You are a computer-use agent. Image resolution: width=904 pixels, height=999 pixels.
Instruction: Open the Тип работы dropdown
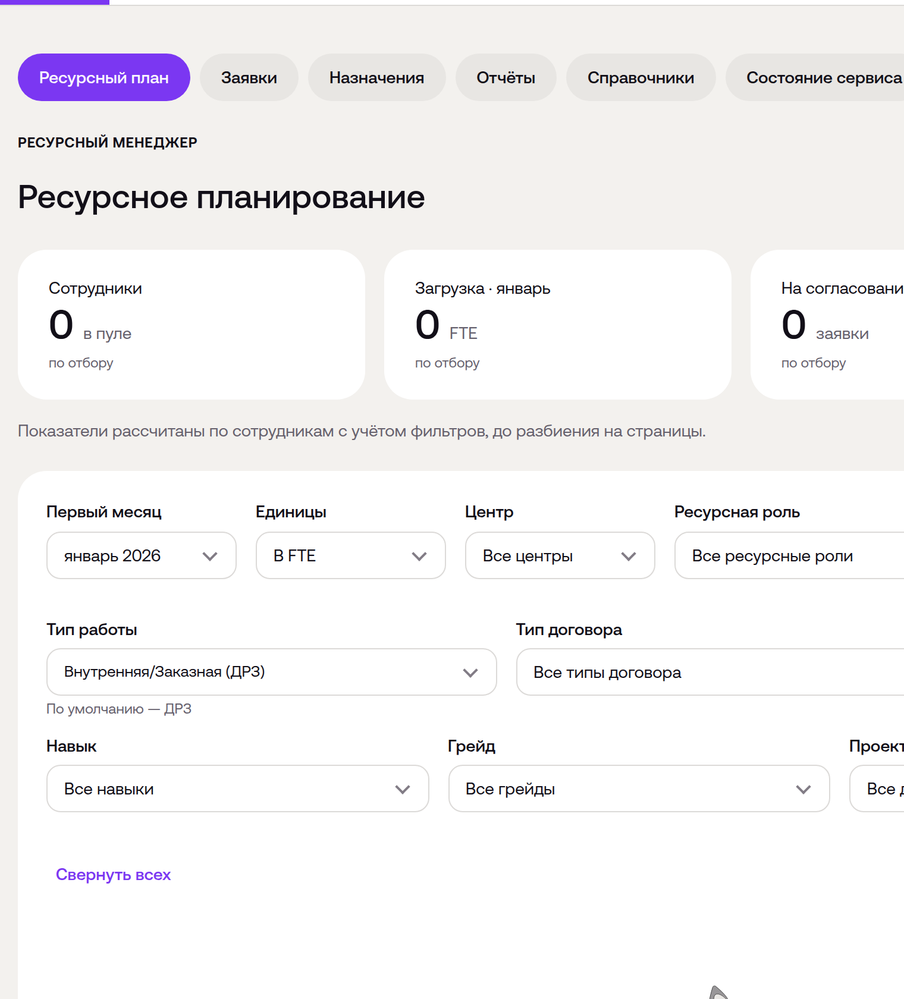coord(272,672)
